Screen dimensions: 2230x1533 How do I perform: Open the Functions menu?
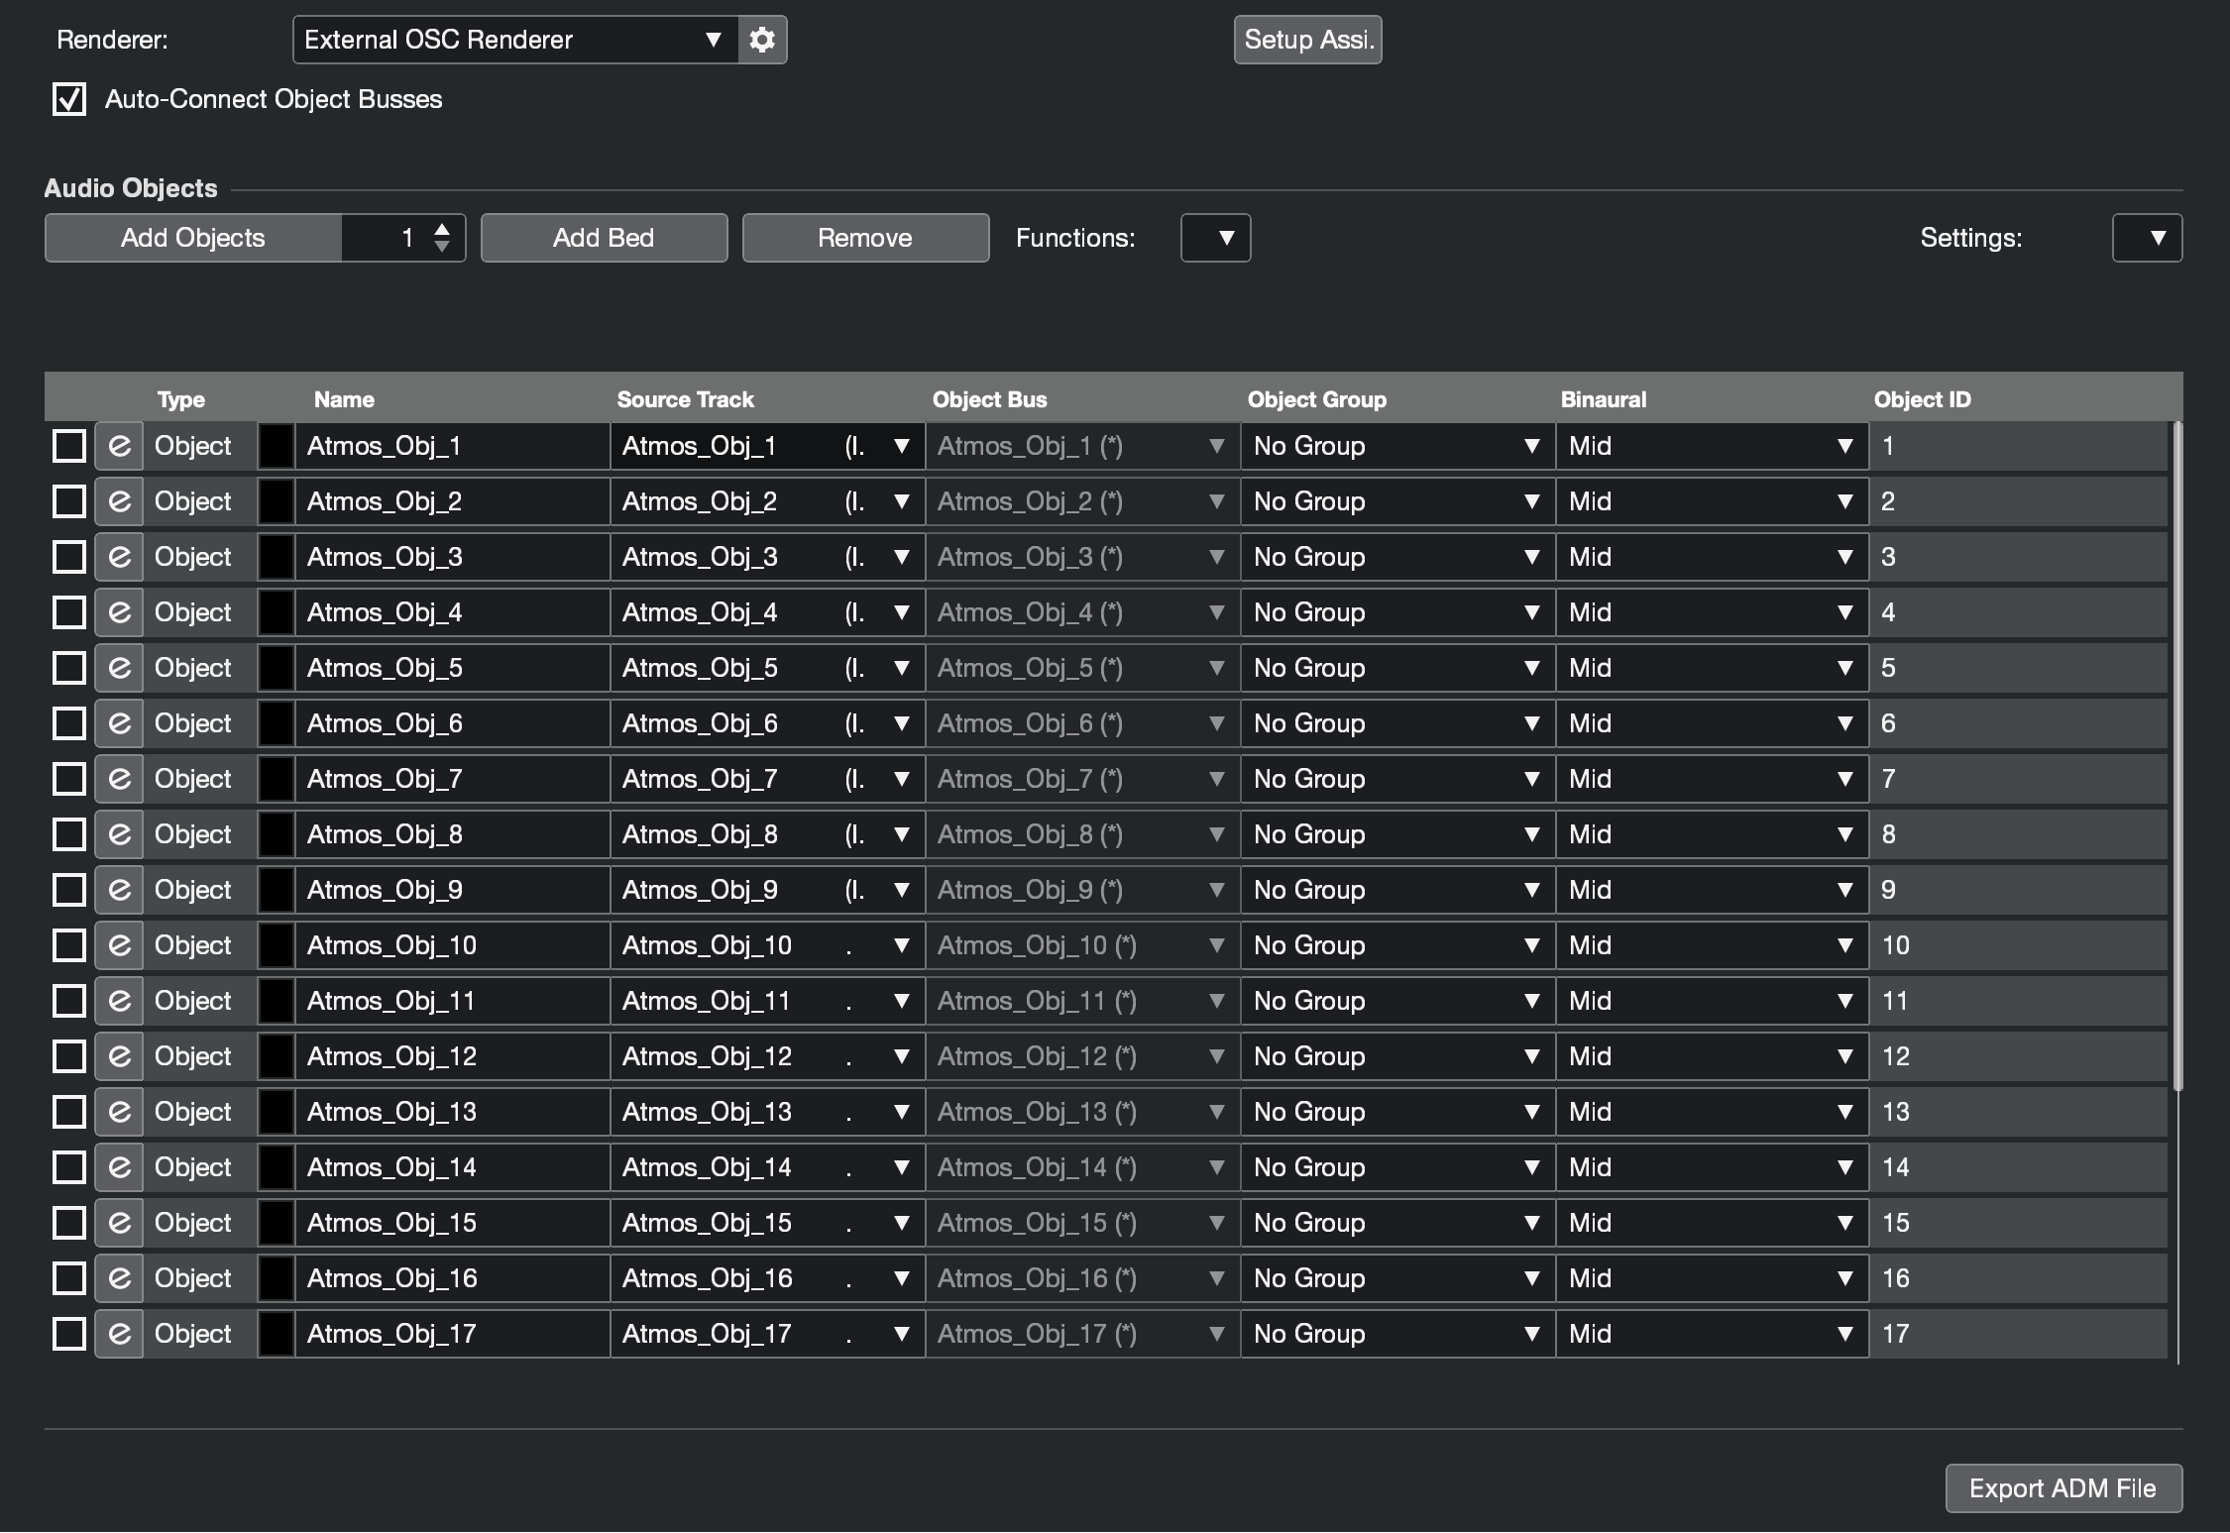(x=1215, y=238)
